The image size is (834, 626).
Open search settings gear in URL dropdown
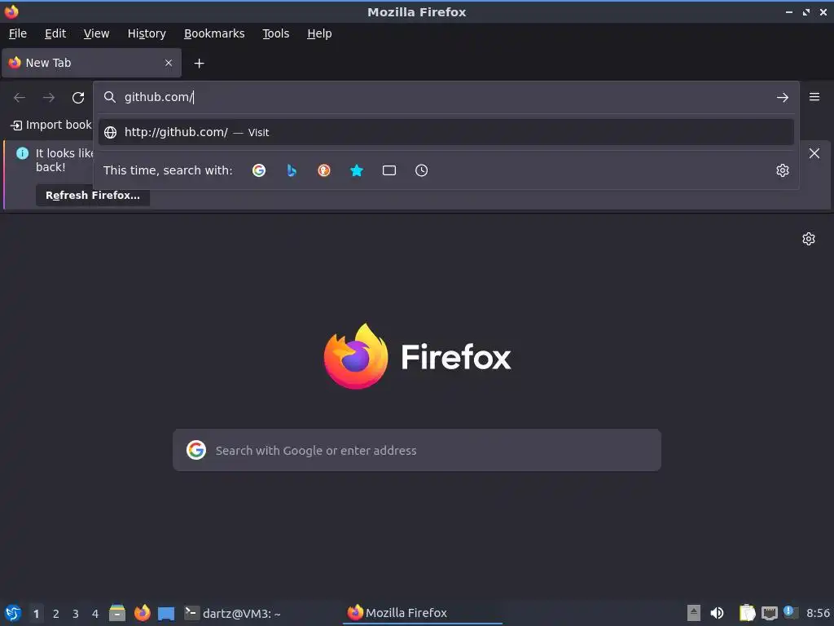783,170
